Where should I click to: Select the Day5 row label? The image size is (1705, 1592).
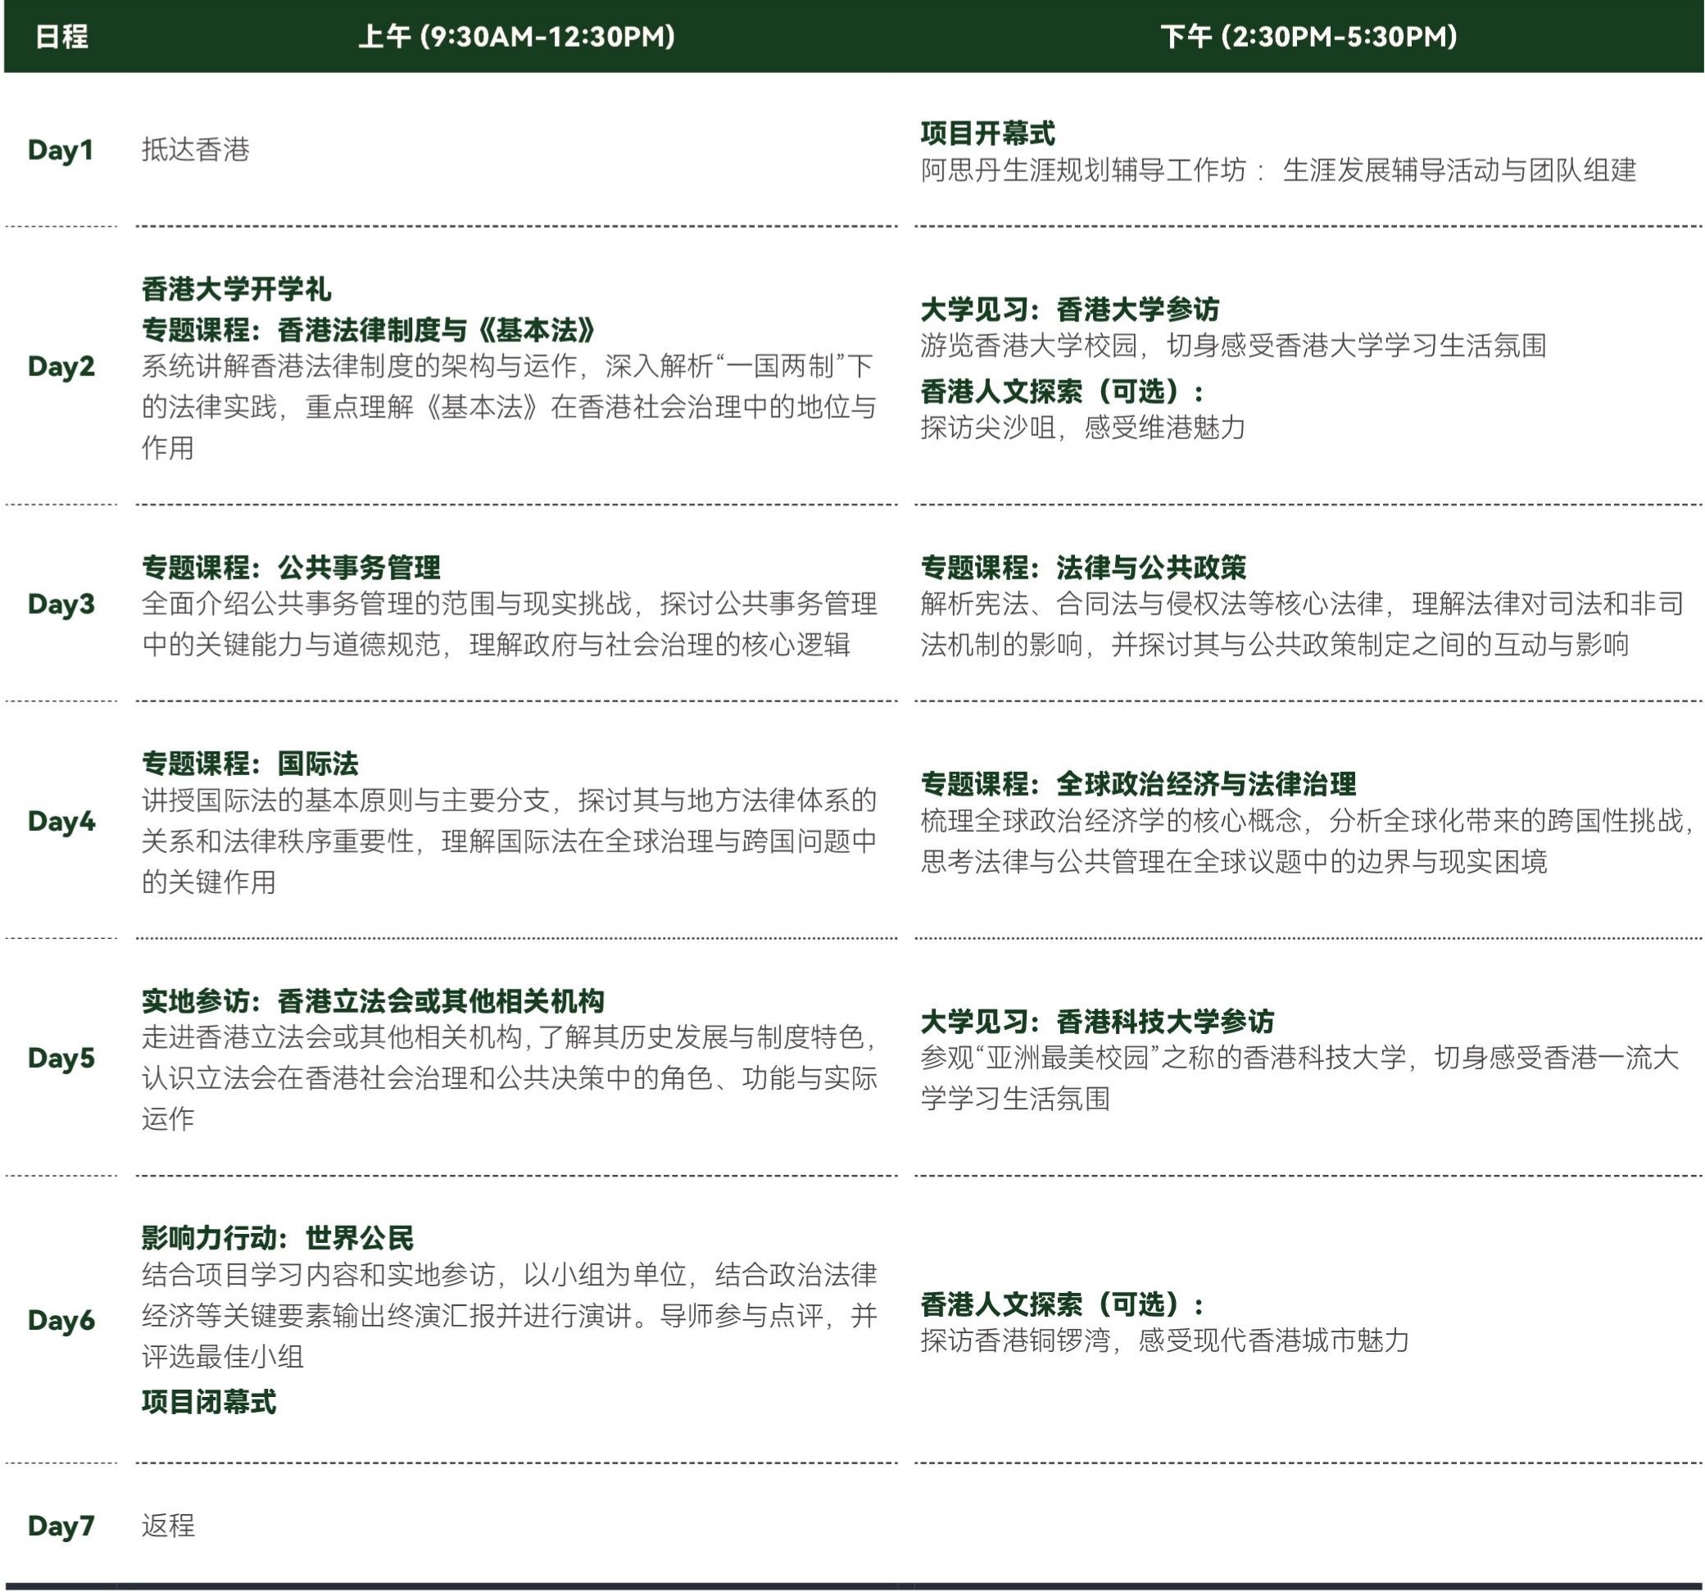pos(61,1058)
